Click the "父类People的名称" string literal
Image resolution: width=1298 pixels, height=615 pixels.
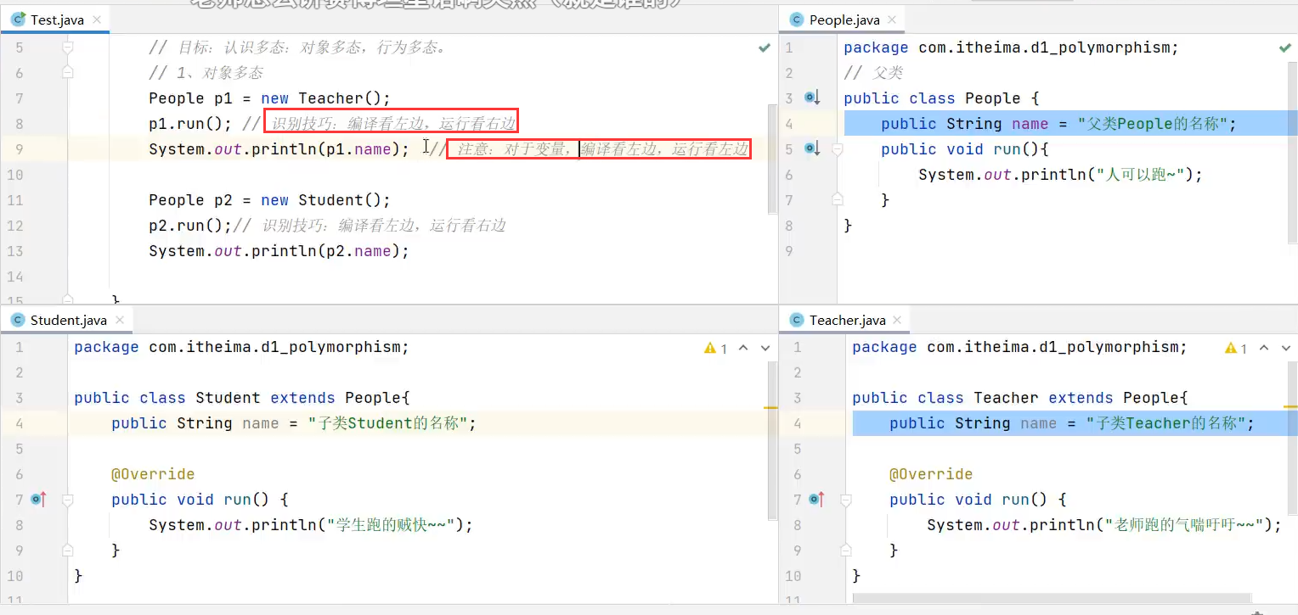point(1152,124)
